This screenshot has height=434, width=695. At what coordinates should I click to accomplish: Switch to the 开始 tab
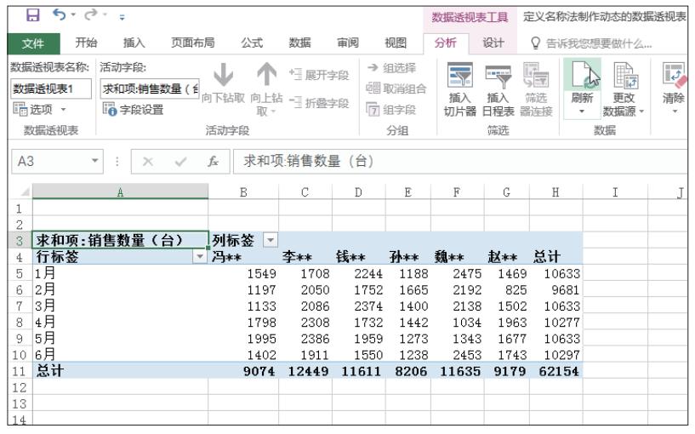[x=86, y=43]
